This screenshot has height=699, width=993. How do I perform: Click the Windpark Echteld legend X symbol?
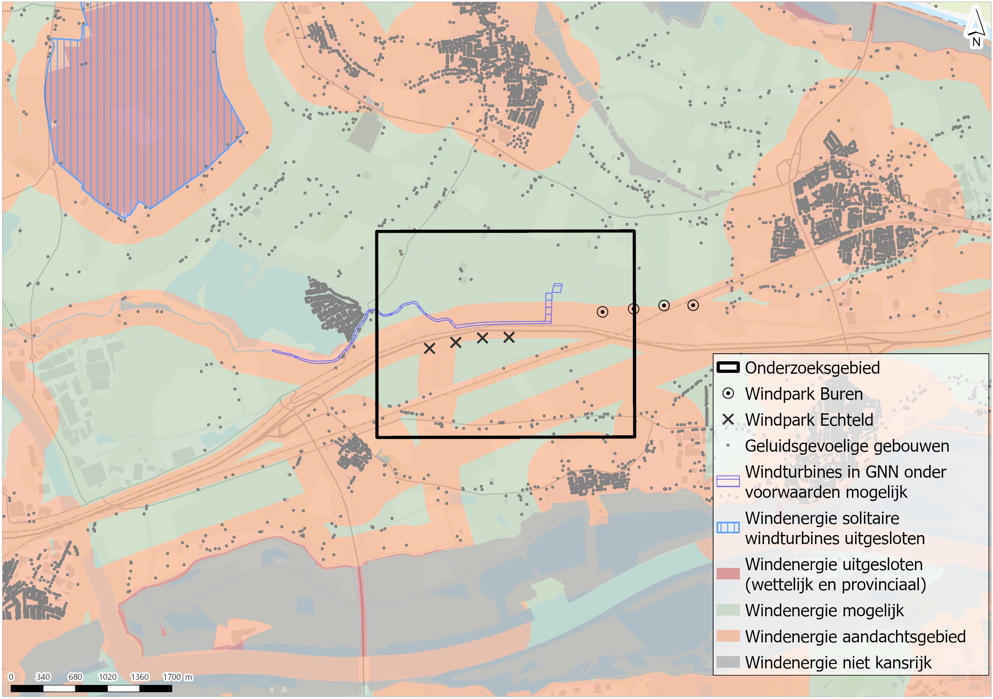728,419
